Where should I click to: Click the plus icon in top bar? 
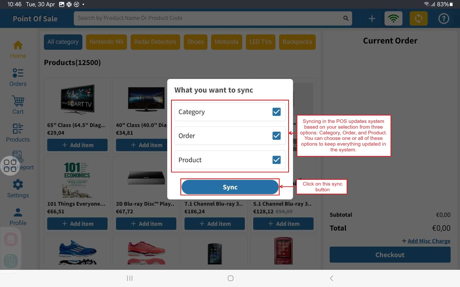(372, 19)
